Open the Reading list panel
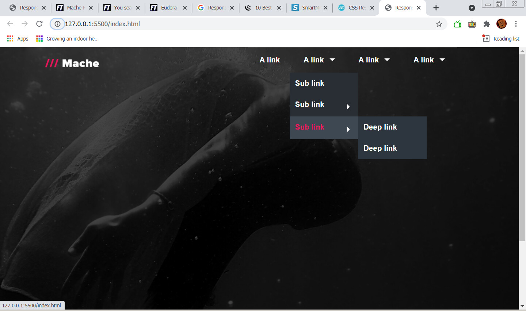 pyautogui.click(x=501, y=39)
